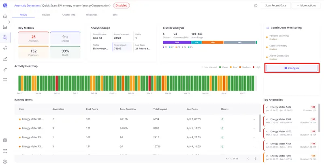Click the help question mark icon
Viewport: 324px width, 167px height.
pos(256,6)
